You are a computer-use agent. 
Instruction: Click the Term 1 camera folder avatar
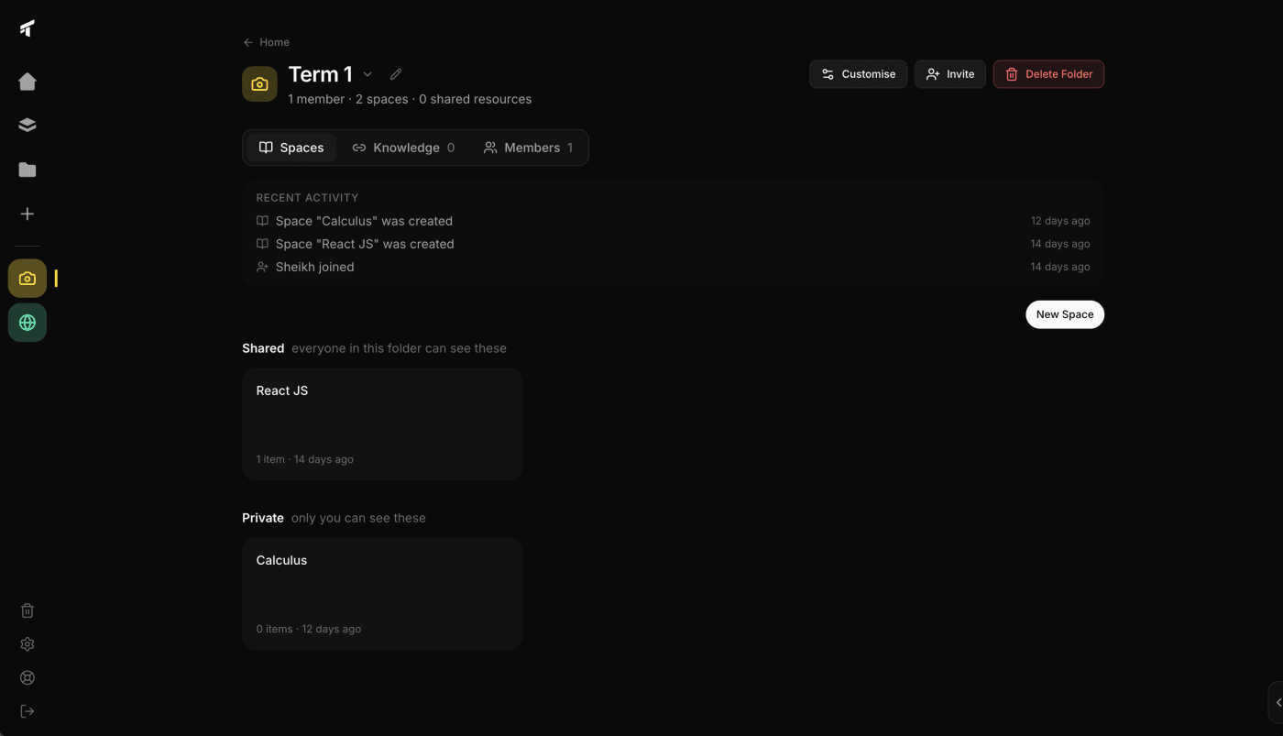coord(259,83)
